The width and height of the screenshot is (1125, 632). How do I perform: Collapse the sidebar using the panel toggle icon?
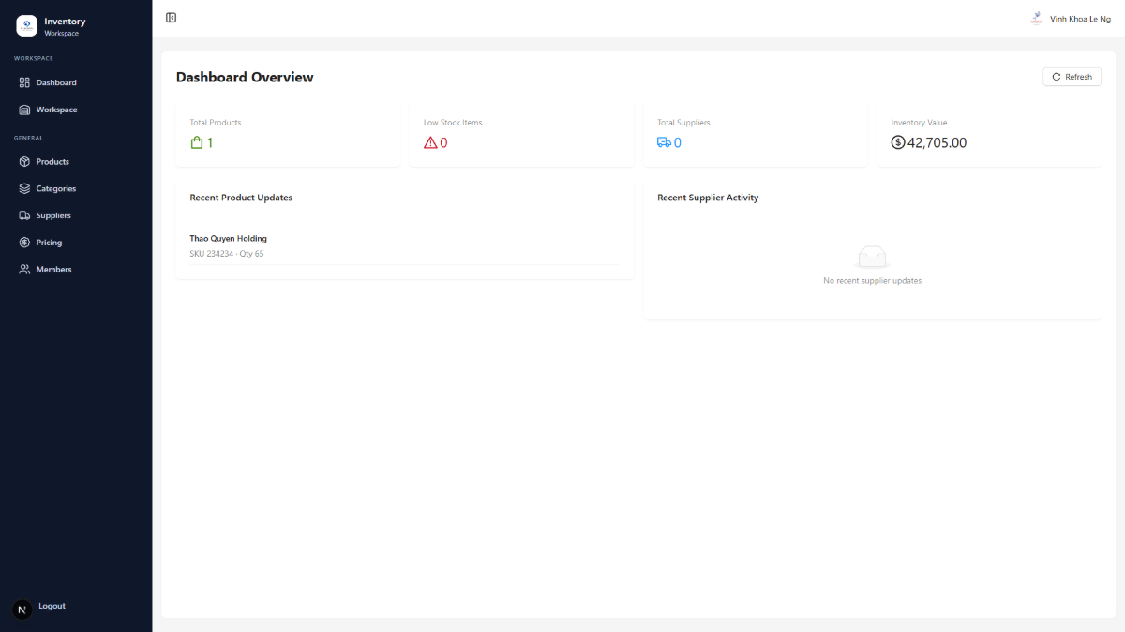point(171,18)
